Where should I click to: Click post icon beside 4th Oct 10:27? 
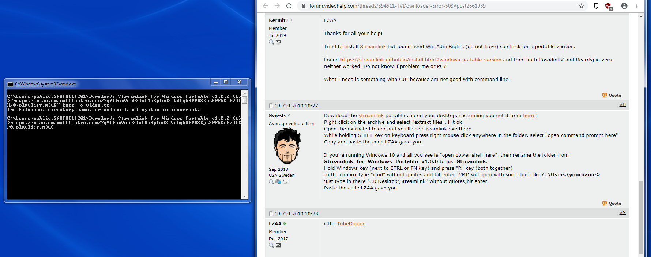(271, 106)
